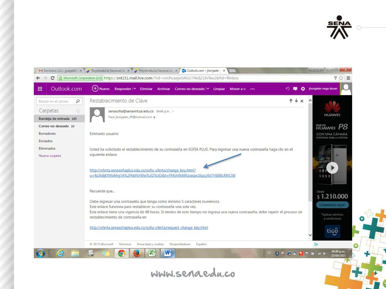Bookmark the page with the star icon

point(341,78)
